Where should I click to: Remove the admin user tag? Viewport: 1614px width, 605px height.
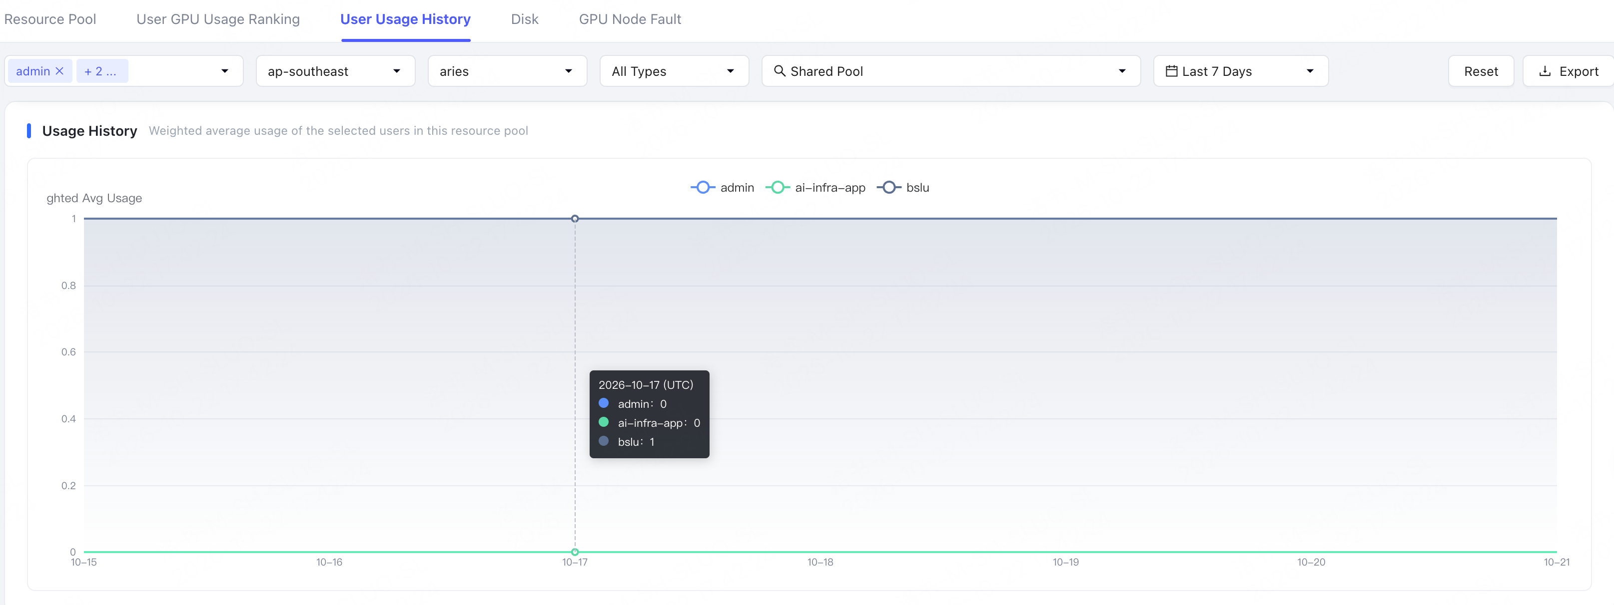(59, 71)
